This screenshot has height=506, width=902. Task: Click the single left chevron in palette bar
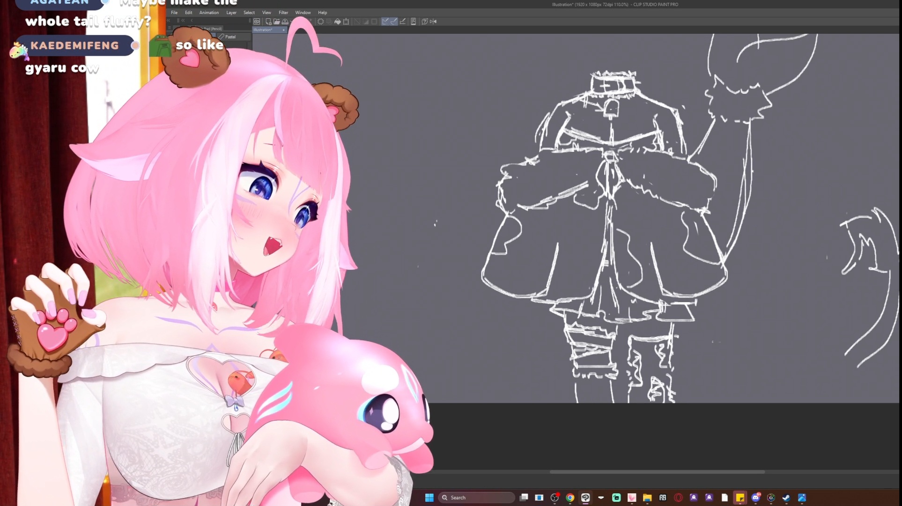pyautogui.click(x=192, y=21)
